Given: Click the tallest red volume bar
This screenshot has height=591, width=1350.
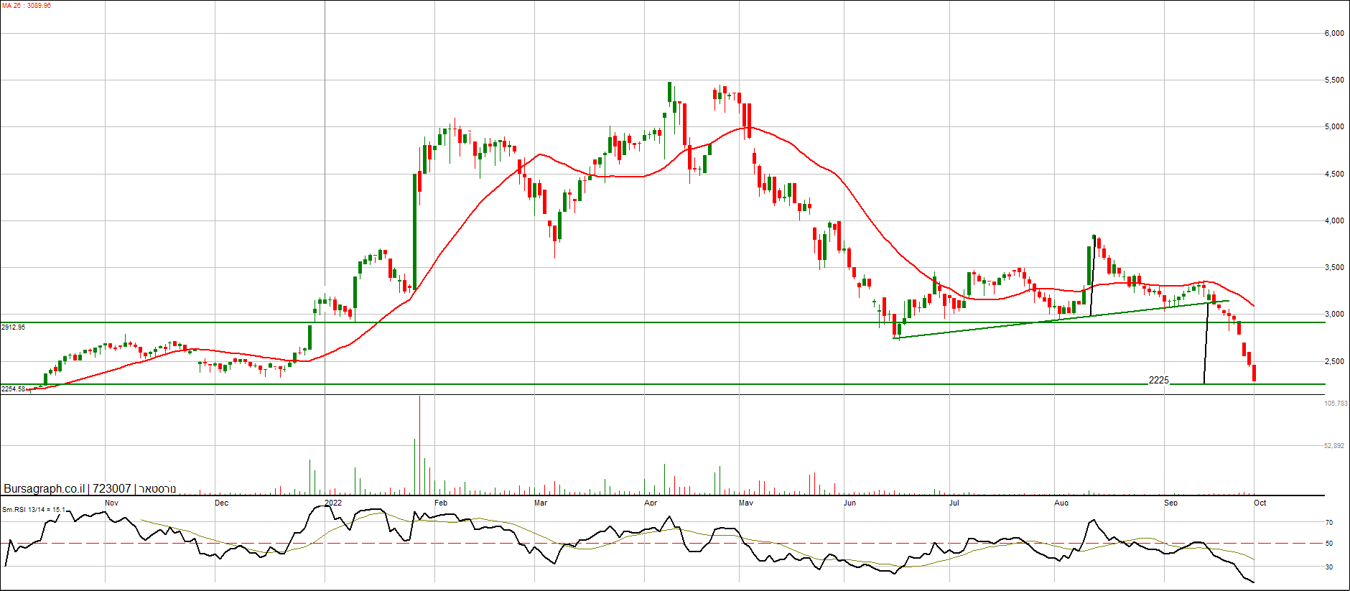Looking at the screenshot, I should point(419,445).
